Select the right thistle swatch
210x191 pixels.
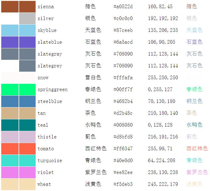tap(27, 137)
